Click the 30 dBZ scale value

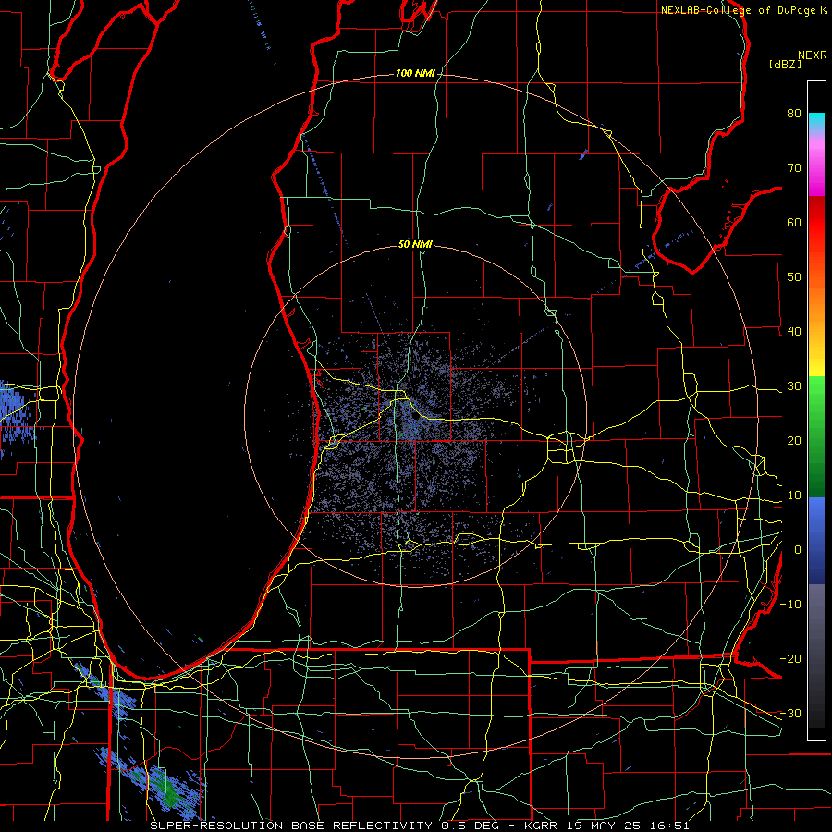coord(794,385)
